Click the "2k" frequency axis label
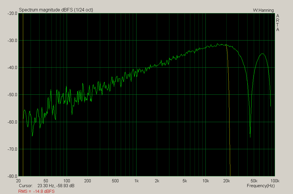The height and width of the screenshot is (194, 293). coord(157,181)
